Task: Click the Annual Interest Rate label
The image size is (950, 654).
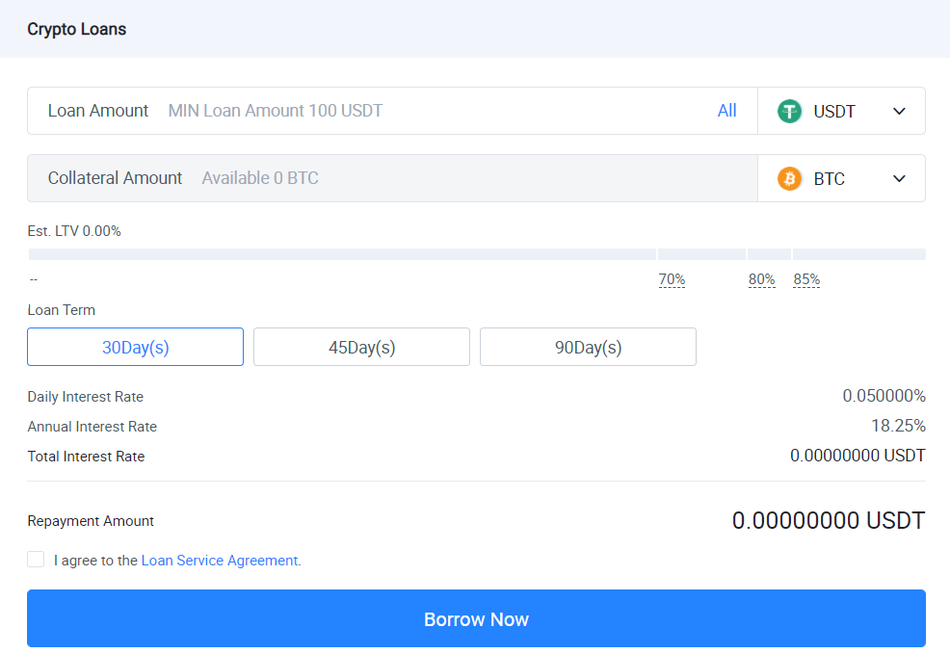Action: pyautogui.click(x=92, y=427)
